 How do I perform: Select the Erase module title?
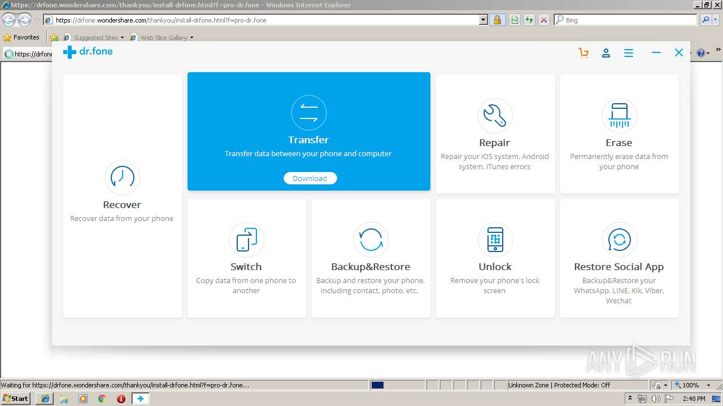click(619, 143)
